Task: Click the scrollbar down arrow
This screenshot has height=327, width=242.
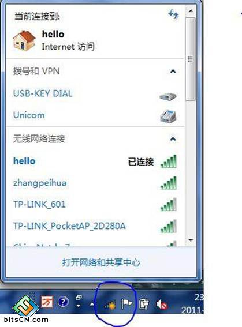Action: 191,240
